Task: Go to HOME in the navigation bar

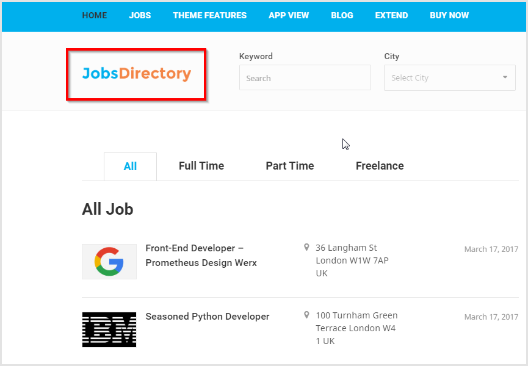Action: (95, 15)
